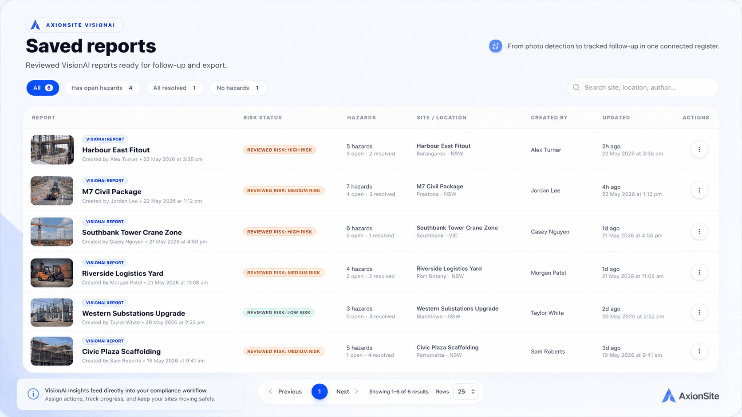742x417 pixels.
Task: Show All resolved reports
Action: click(x=175, y=88)
